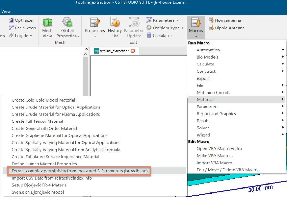287x197 pixels.
Task: Choose Create Tabulated Surface Impedance Material
Action: coord(94,157)
